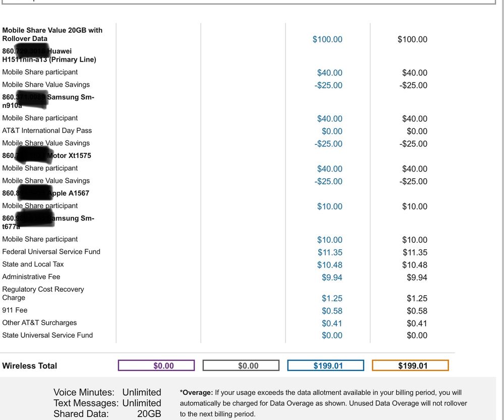Click the Wireless Total row label
The height and width of the screenshot is (420, 504).
pos(30,366)
